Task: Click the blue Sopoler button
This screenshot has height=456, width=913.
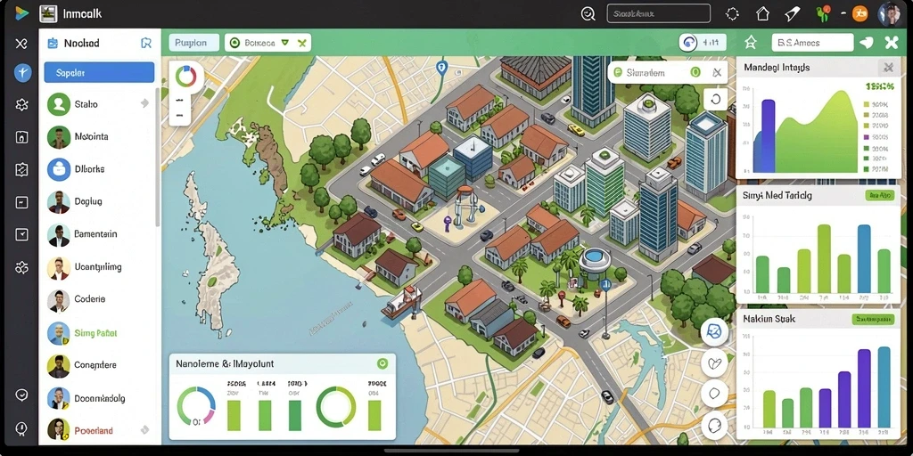Action: pos(99,73)
